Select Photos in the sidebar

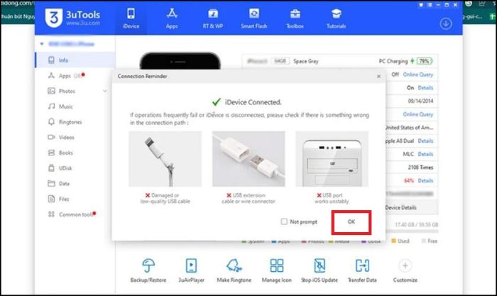point(75,91)
